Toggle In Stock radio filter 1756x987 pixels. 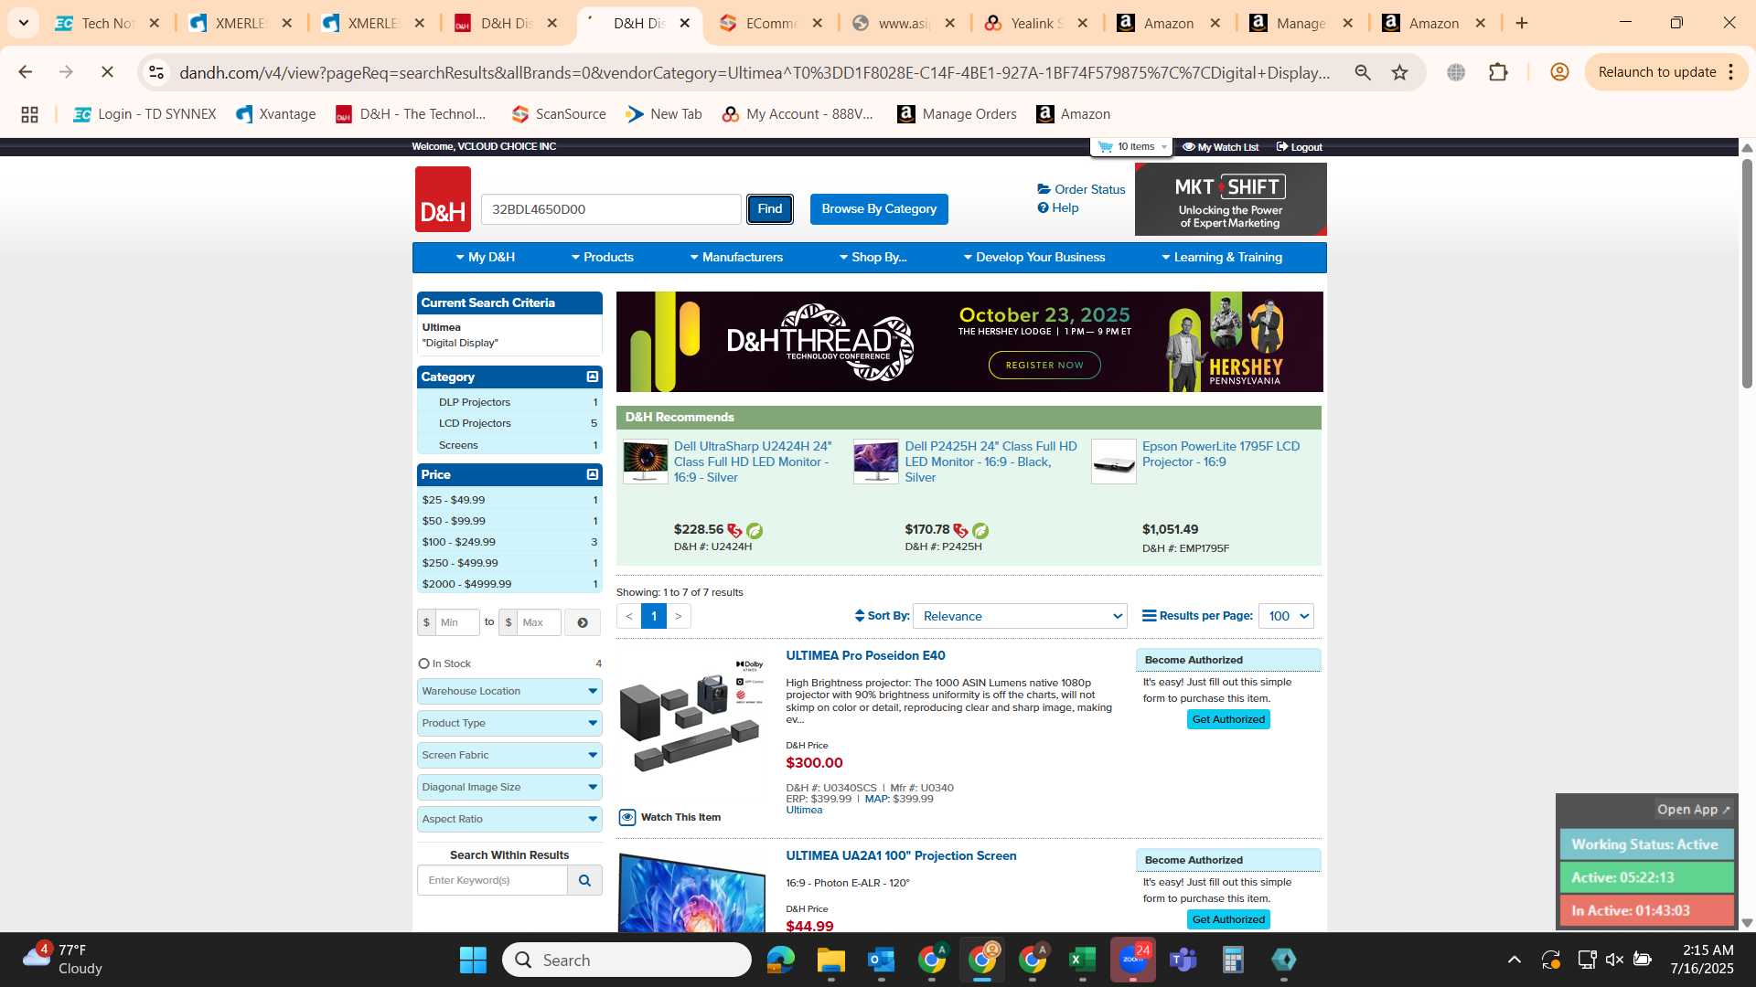424,663
